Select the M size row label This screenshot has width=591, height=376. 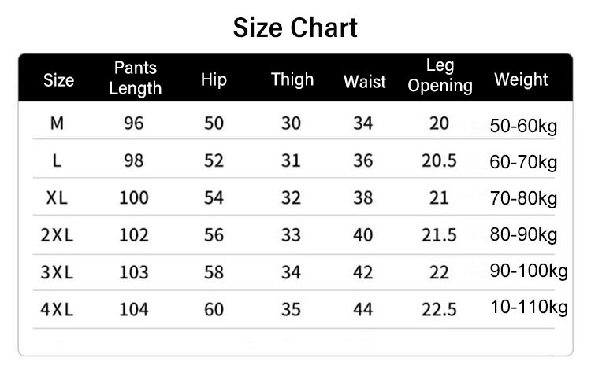[57, 123]
